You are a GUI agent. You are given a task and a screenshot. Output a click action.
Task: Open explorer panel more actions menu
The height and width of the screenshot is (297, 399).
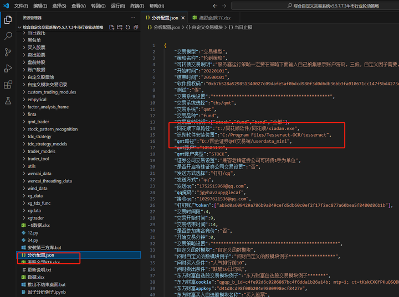(x=133, y=18)
